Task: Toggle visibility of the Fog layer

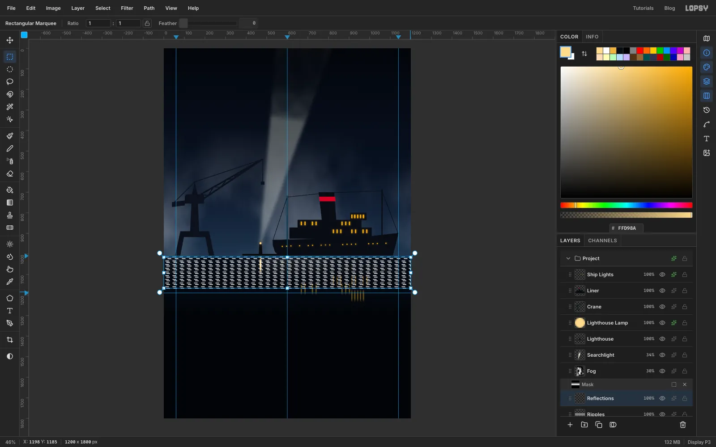Action: 662,371
